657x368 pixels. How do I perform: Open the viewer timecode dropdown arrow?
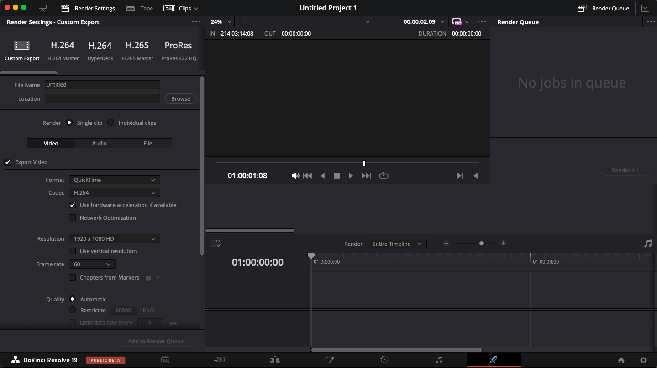442,22
